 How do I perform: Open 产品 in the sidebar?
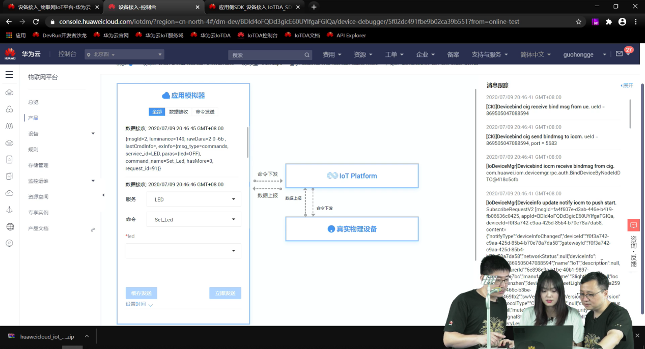pyautogui.click(x=33, y=118)
